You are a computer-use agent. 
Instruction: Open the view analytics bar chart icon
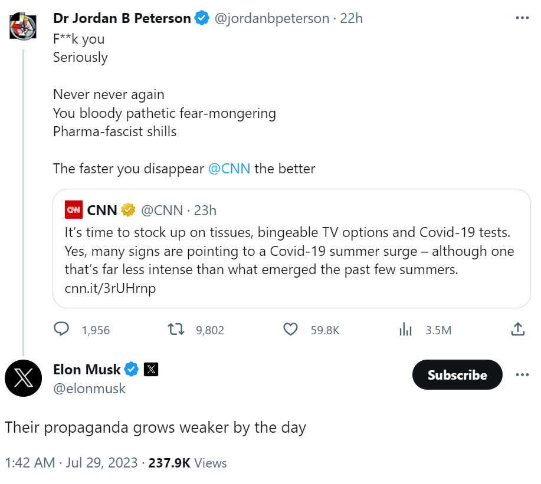coord(405,329)
